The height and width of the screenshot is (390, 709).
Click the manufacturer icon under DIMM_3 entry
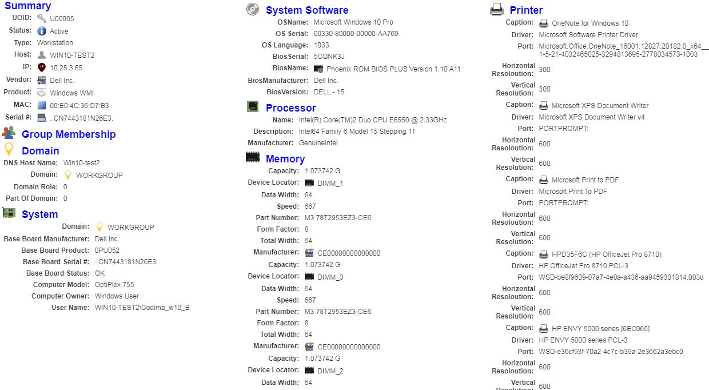coord(309,347)
